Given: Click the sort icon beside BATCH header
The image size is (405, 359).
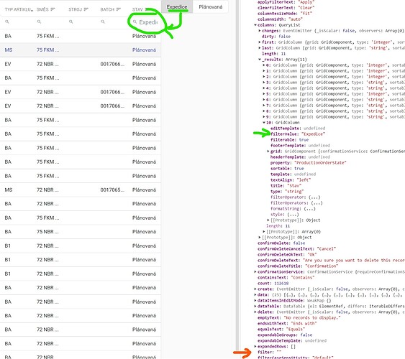Looking at the screenshot, I should pos(118,9).
